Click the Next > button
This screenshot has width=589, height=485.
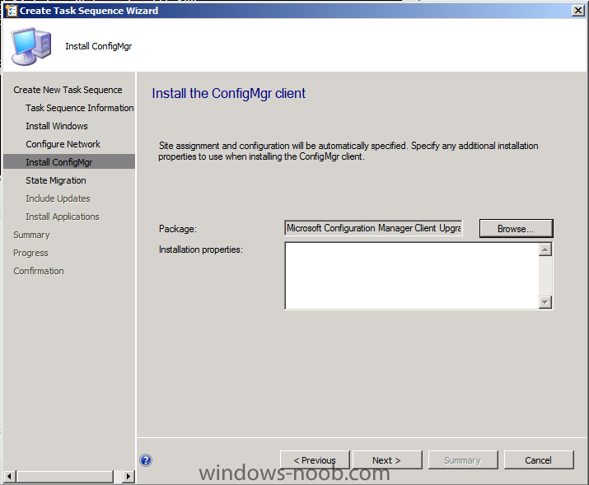pos(387,460)
